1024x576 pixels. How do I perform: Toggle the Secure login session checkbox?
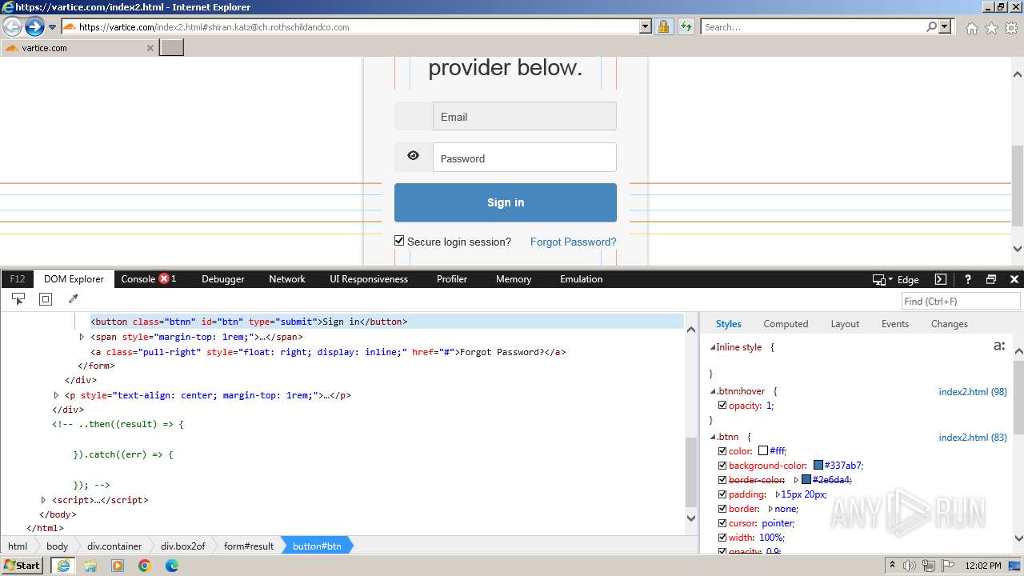coord(399,241)
